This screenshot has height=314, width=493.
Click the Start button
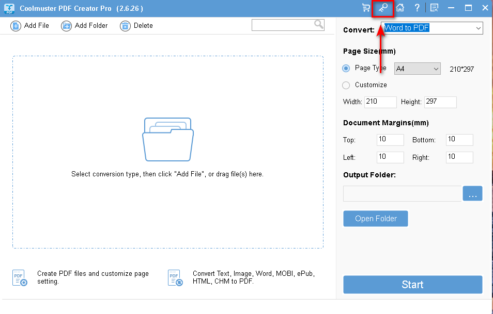point(412,285)
